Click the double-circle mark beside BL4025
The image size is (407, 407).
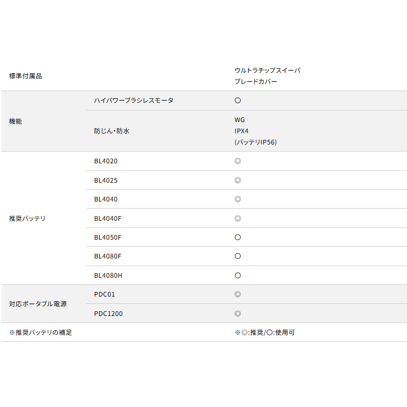tap(238, 181)
